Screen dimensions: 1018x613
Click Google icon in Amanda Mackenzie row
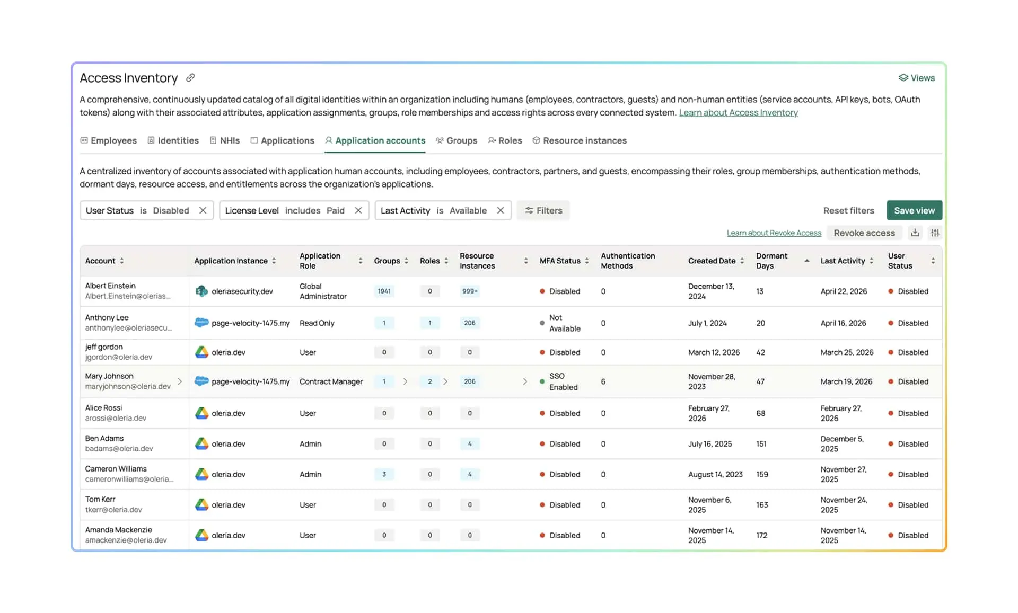(201, 535)
